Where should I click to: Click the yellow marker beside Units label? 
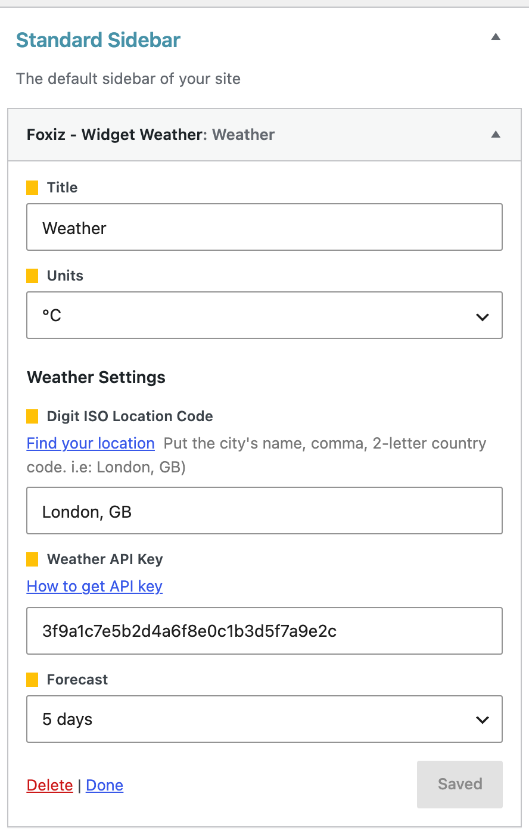pyautogui.click(x=33, y=276)
